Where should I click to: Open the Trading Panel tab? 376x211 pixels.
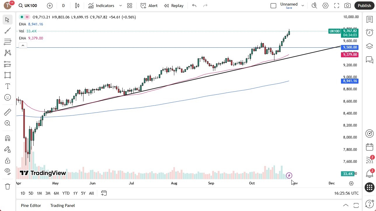(x=62, y=205)
